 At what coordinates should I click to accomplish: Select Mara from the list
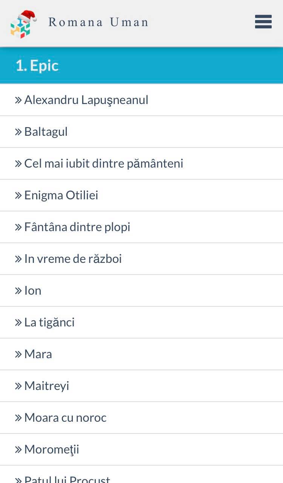point(38,354)
